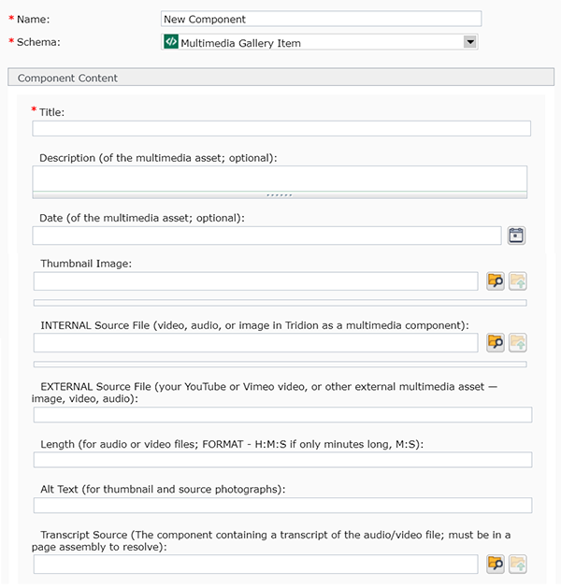Focus the Length input field
Viewport: 561px width, 587px height.
pyautogui.click(x=282, y=460)
